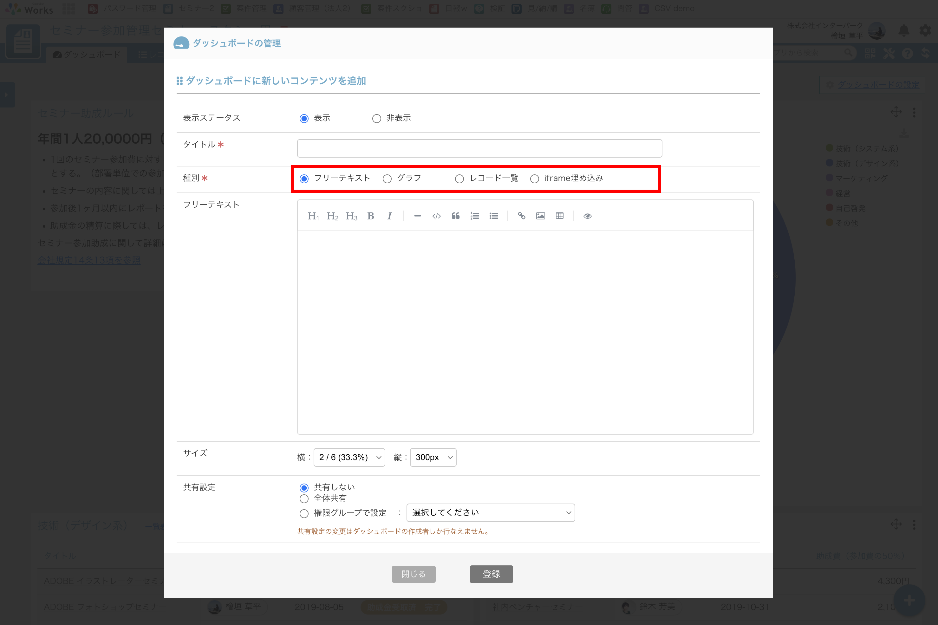The image size is (938, 625).
Task: Choose iframe埋め込み as the content type
Action: [x=535, y=179]
